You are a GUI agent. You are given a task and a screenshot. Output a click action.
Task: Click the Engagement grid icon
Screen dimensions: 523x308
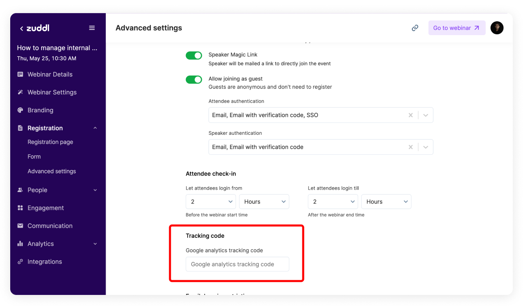20,208
